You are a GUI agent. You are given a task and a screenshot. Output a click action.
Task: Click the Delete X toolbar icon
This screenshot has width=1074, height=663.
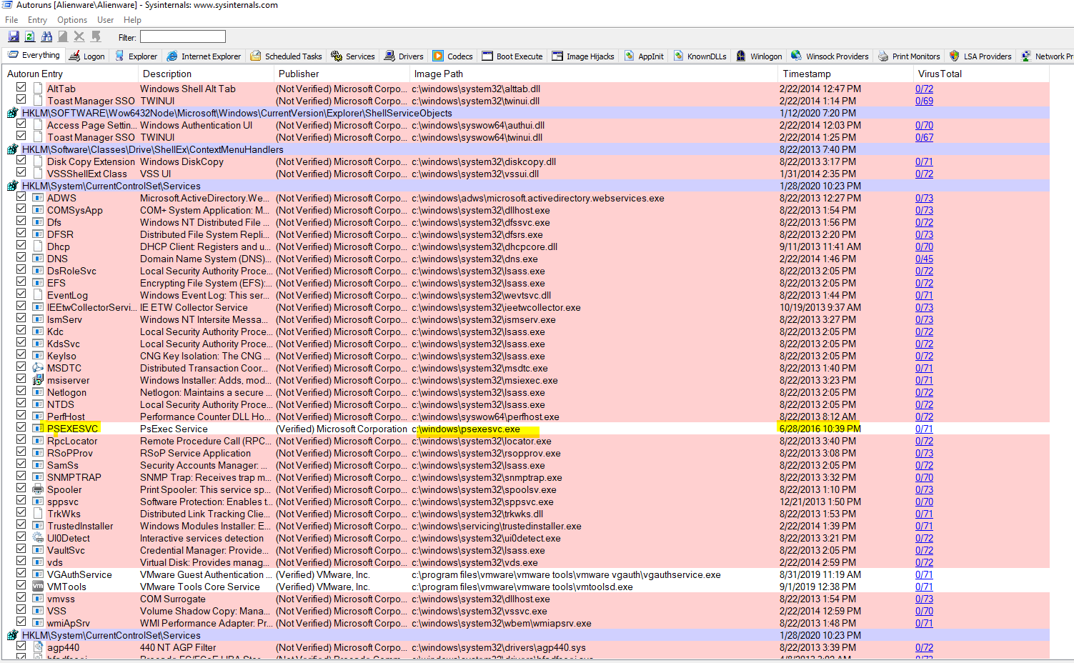[x=79, y=36]
